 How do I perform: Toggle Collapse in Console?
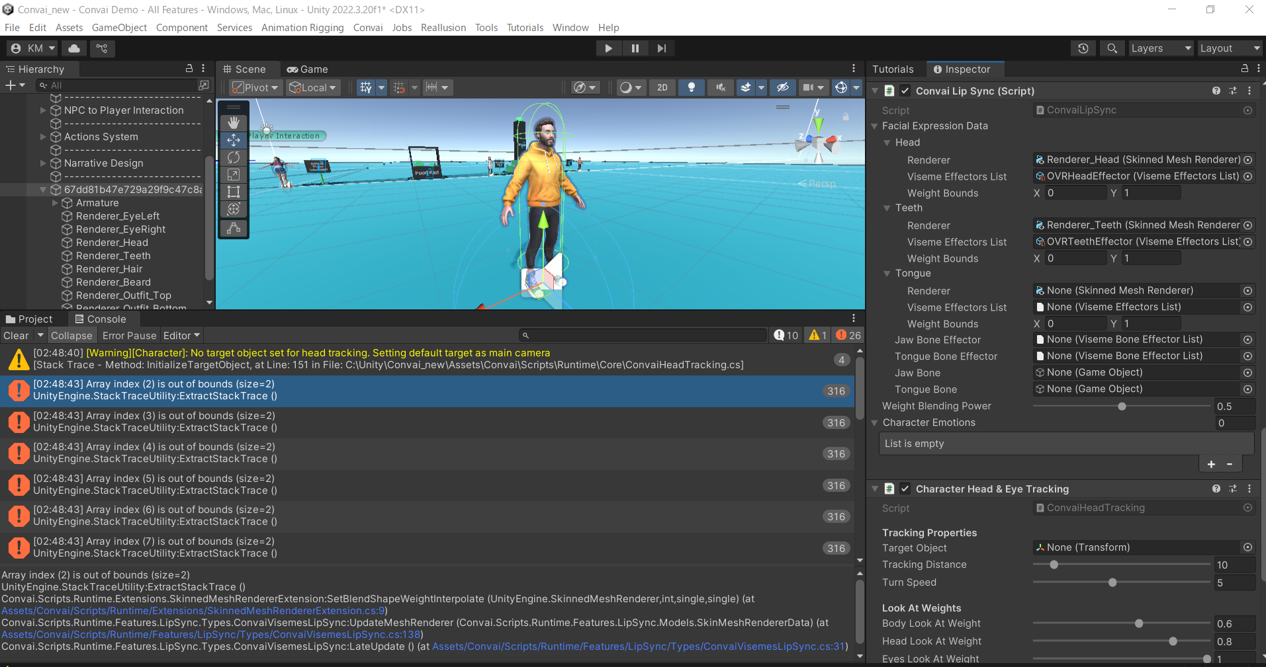point(71,335)
